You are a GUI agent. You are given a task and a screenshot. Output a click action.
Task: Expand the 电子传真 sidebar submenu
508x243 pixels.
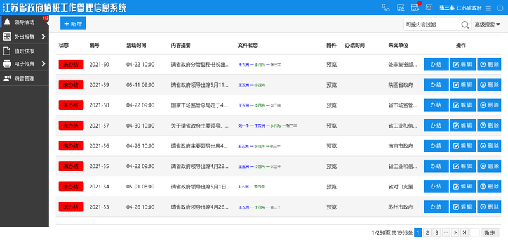point(24,63)
